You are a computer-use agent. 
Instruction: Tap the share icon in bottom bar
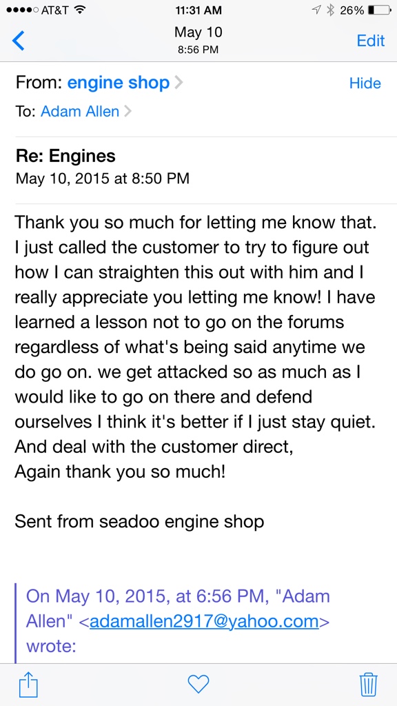28,685
